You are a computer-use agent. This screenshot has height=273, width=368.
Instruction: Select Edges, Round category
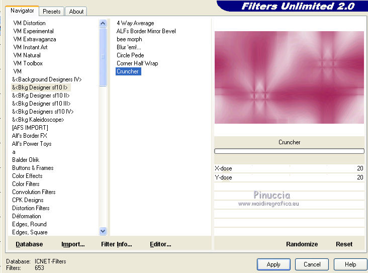[x=29, y=224]
